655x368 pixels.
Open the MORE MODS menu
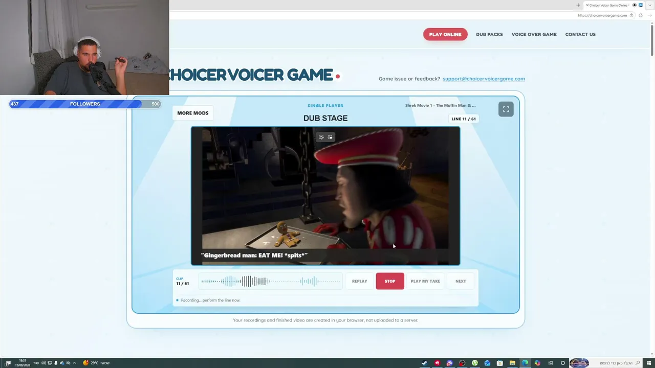click(193, 113)
